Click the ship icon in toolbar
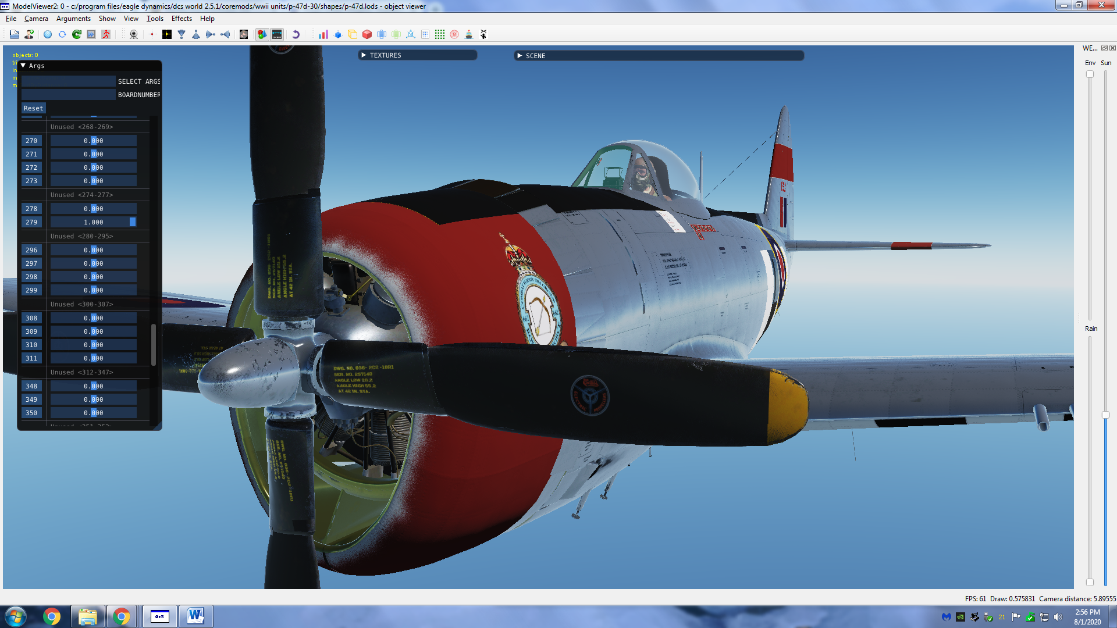The image size is (1117, 628). pyautogui.click(x=469, y=34)
